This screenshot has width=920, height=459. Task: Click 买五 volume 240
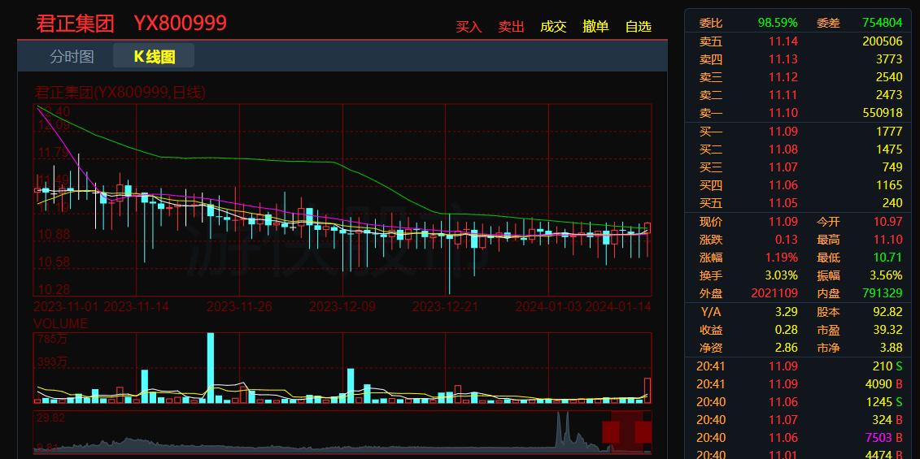point(892,203)
